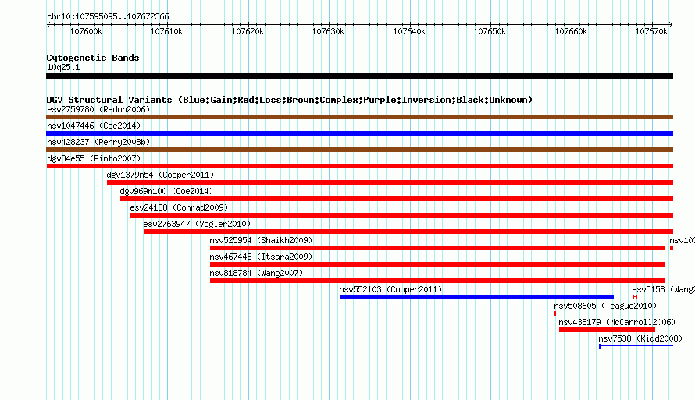Click the Cytogenetic Bands track title
The width and height of the screenshot is (695, 400).
(93, 58)
